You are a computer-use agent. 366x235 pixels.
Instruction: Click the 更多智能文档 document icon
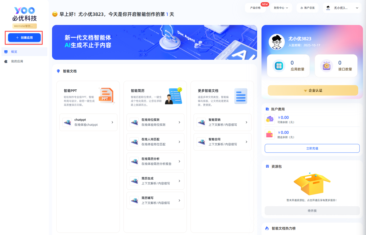(240, 96)
